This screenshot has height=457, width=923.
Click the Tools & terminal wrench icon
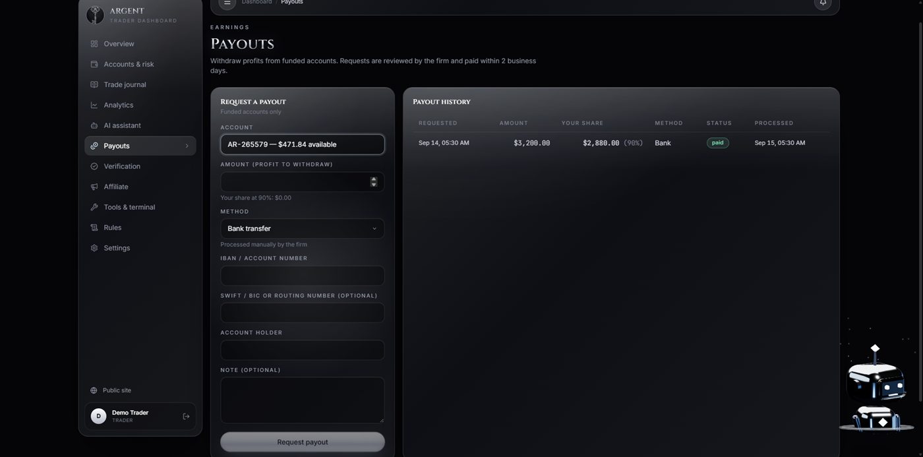pos(94,207)
